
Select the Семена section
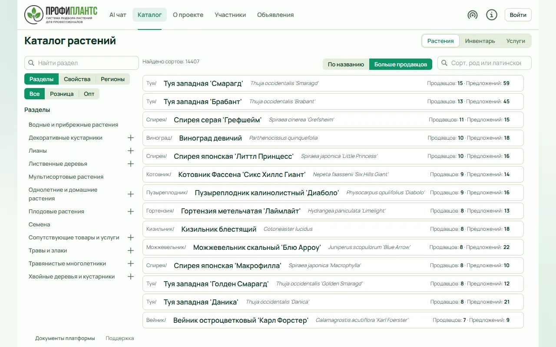(40, 224)
